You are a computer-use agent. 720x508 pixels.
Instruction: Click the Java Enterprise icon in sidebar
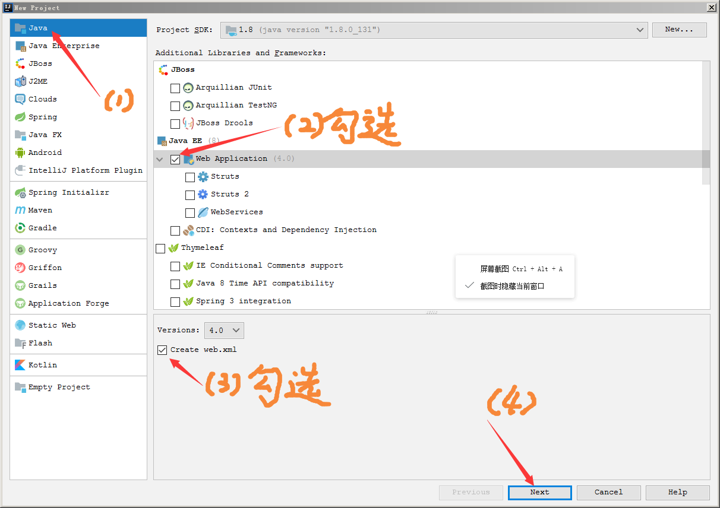pos(20,46)
